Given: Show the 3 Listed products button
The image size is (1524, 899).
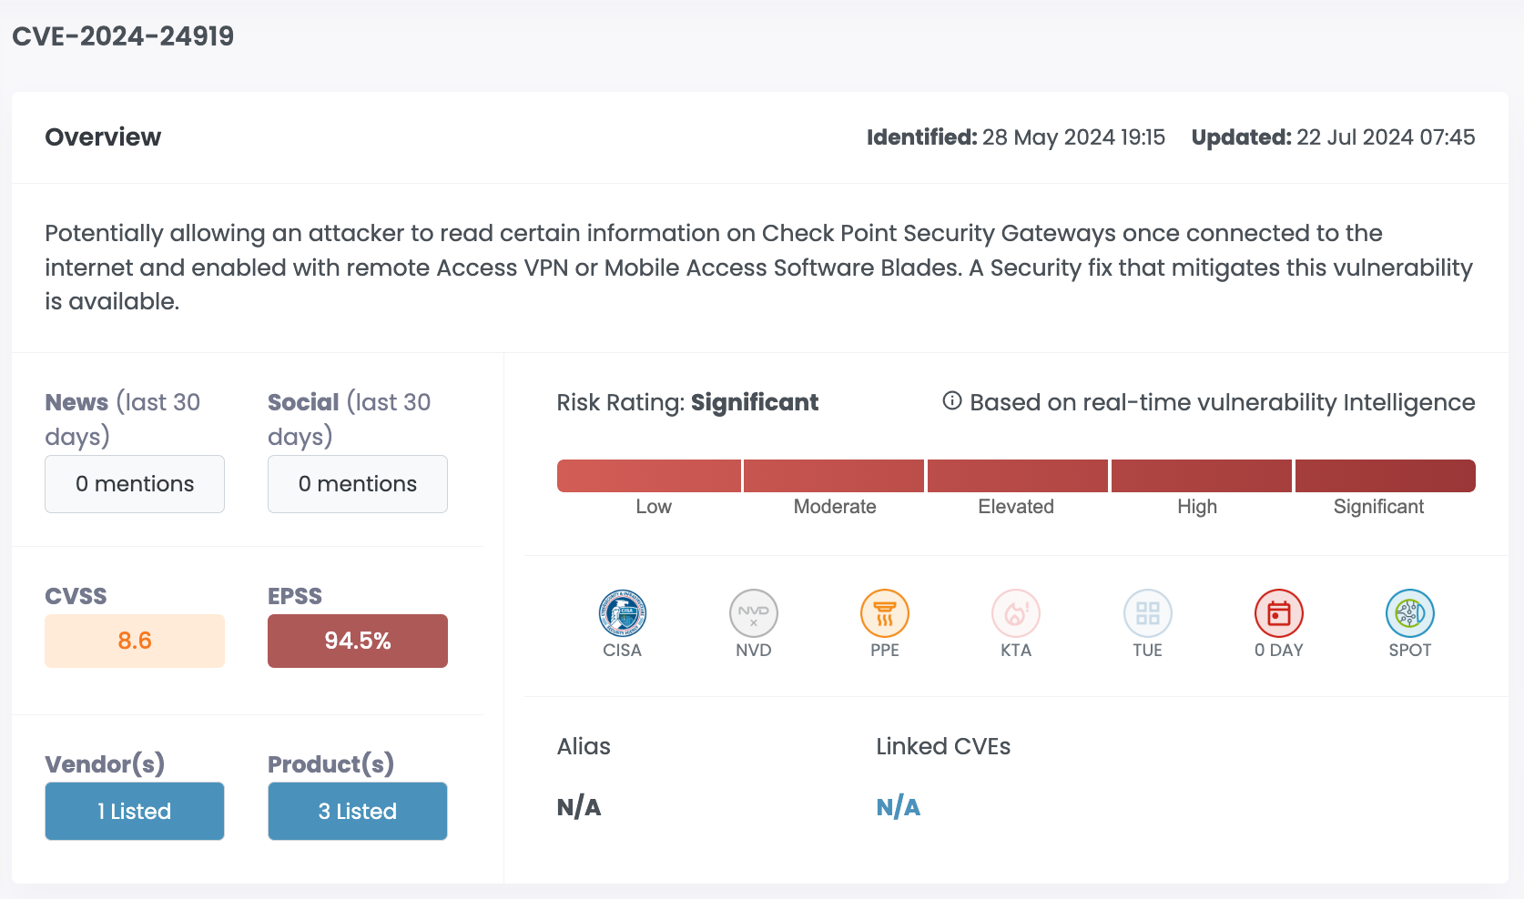Looking at the screenshot, I should click(358, 811).
